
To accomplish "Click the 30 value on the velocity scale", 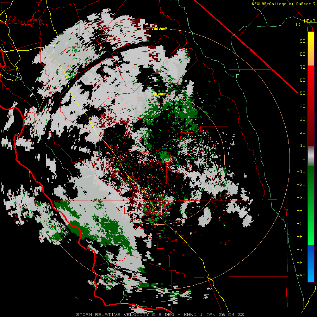I will pyautogui.click(x=303, y=119).
